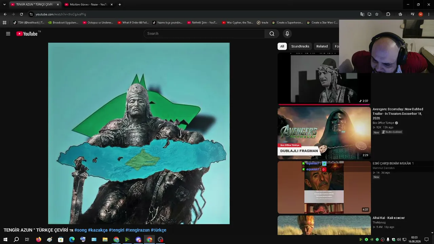Open the Create a Superheroe... bookmark
This screenshot has height=244, width=434.
(x=288, y=23)
